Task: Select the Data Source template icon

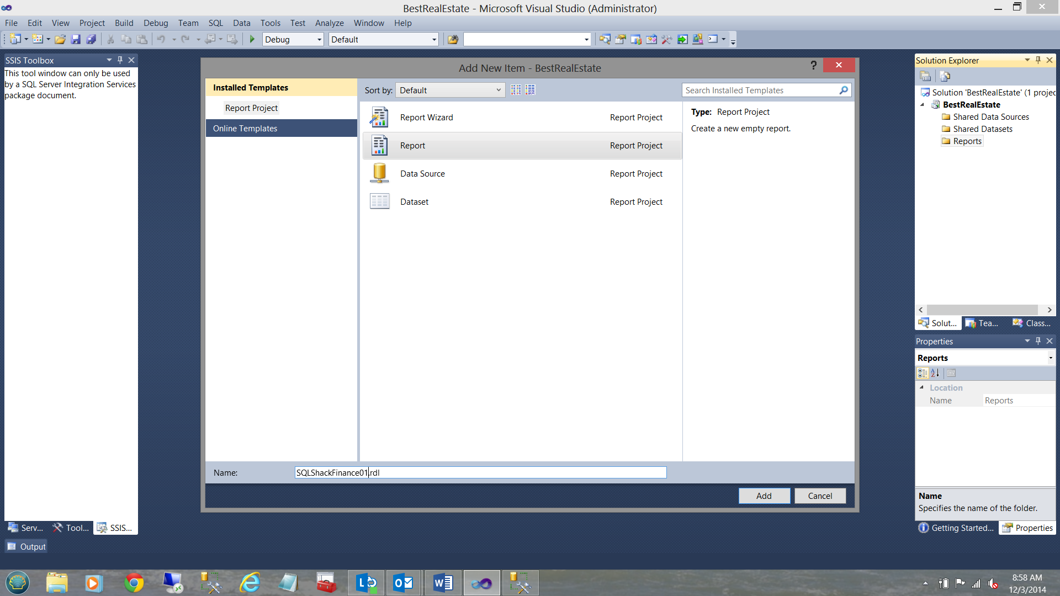Action: point(379,174)
